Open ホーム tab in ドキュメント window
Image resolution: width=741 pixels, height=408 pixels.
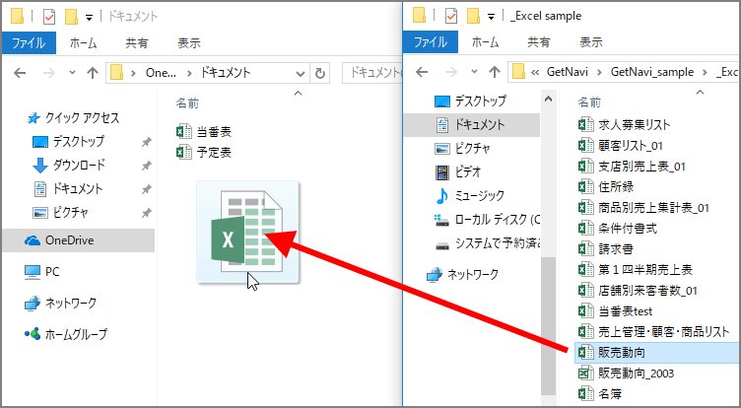point(83,43)
